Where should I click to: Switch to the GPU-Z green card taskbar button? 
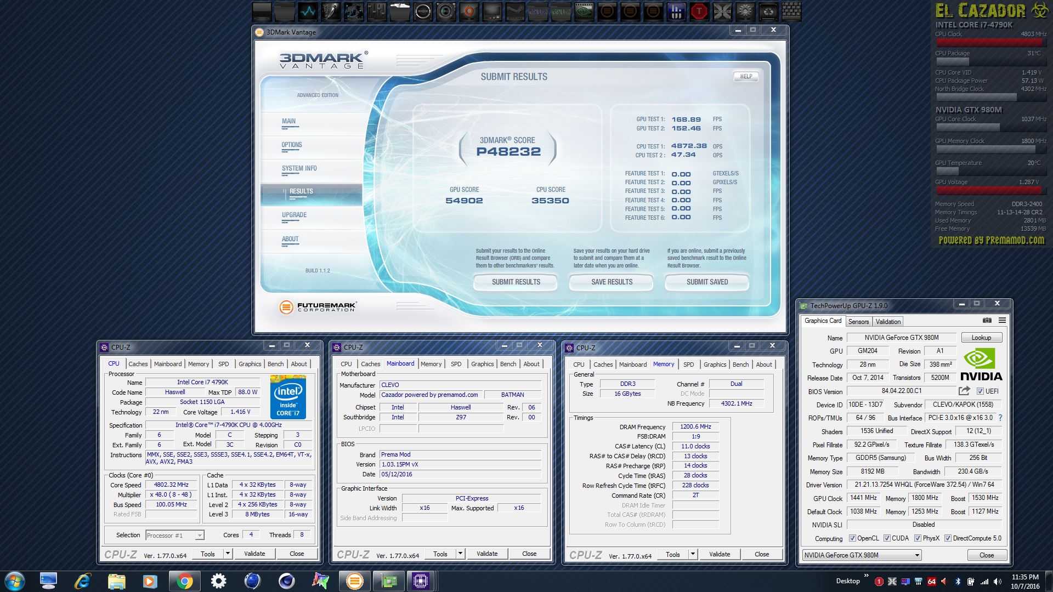click(389, 581)
